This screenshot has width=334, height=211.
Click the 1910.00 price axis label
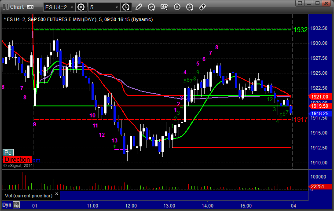[319, 163]
